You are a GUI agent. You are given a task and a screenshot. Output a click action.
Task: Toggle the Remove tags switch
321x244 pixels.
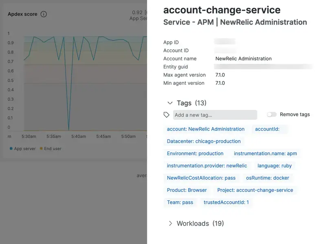click(x=272, y=114)
